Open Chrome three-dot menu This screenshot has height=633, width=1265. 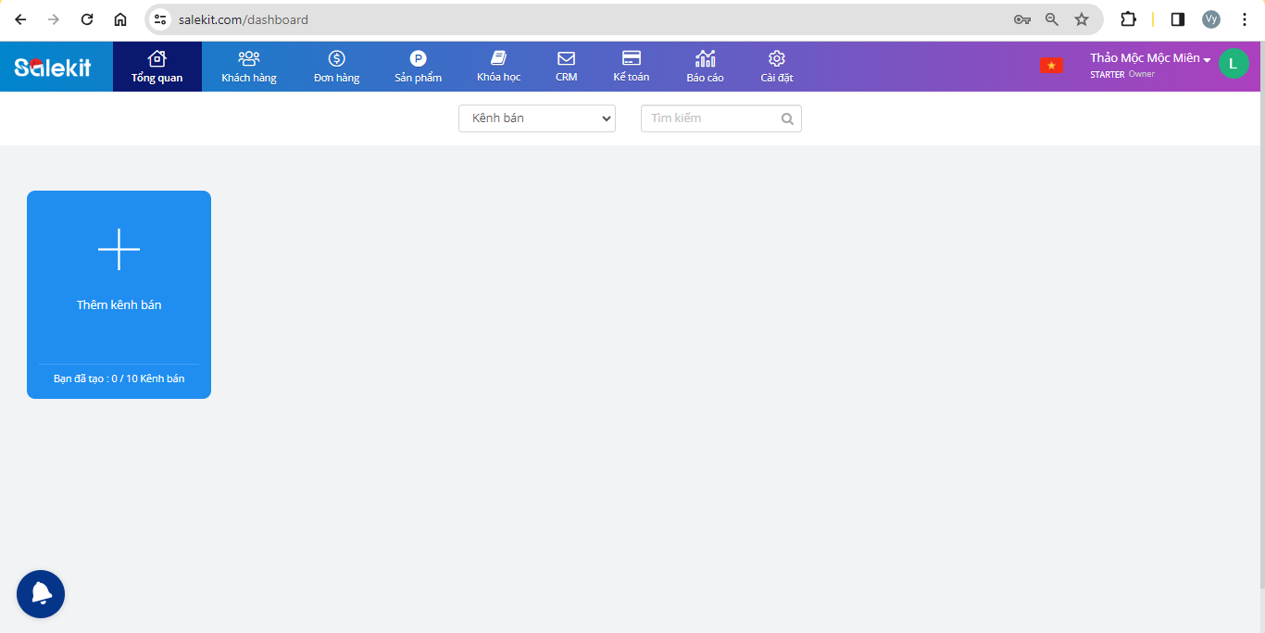[x=1245, y=19]
